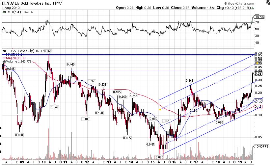Click the '16' year label on time axis
270x165 pixels.
click(x=174, y=162)
